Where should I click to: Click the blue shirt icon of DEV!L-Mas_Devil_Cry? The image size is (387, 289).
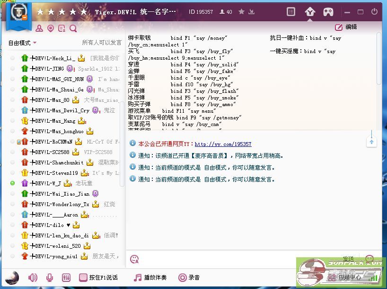pos(25,110)
